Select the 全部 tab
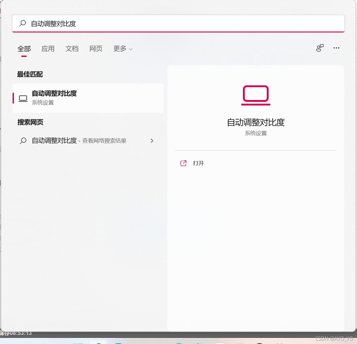The width and height of the screenshot is (357, 344). click(24, 49)
